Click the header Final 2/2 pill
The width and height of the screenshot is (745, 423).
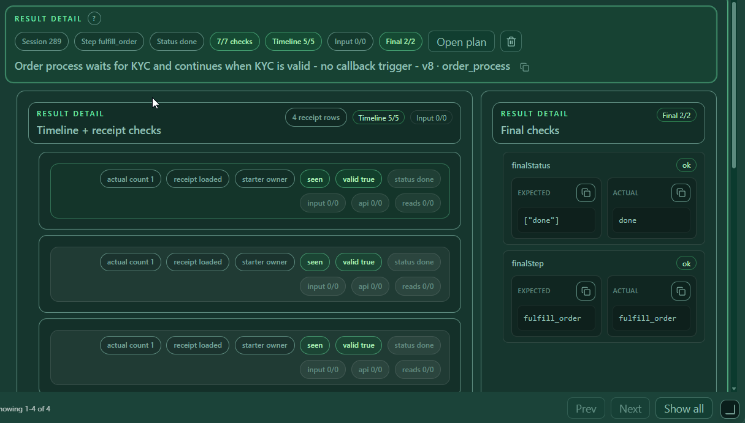[x=400, y=42]
